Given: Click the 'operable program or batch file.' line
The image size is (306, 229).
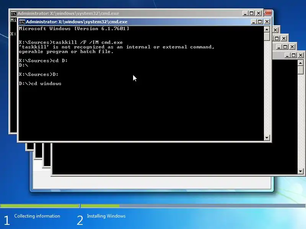Looking at the screenshot, I should pos(66,52).
